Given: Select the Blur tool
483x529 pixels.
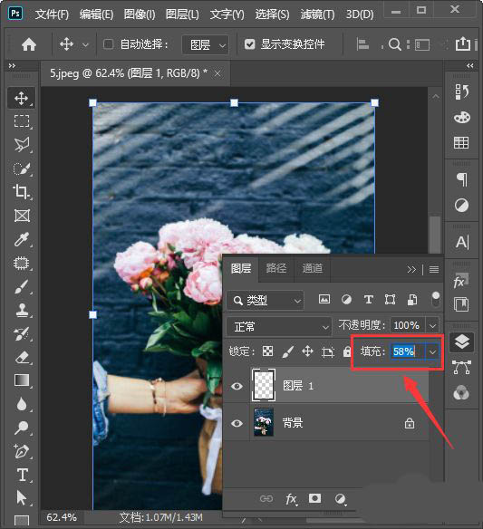Looking at the screenshot, I should click(22, 404).
